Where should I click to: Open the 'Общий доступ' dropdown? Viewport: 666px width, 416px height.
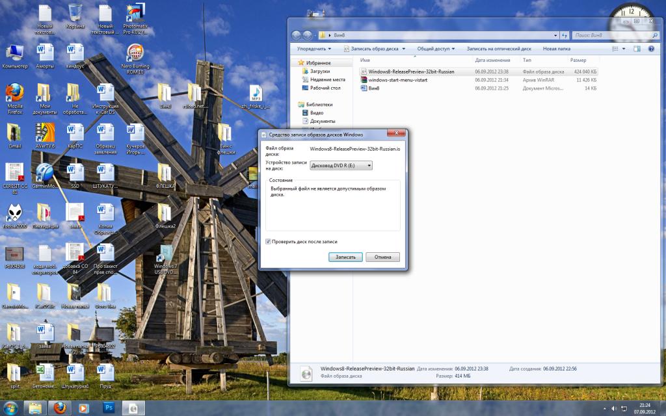436,49
